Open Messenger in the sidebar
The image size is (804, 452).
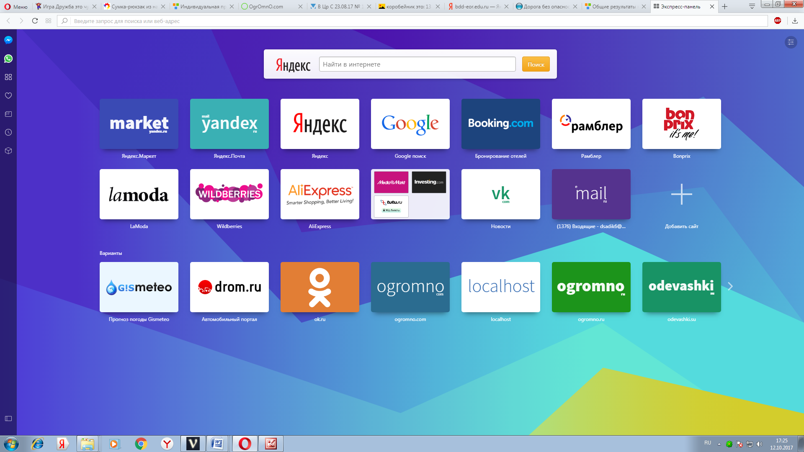8,40
